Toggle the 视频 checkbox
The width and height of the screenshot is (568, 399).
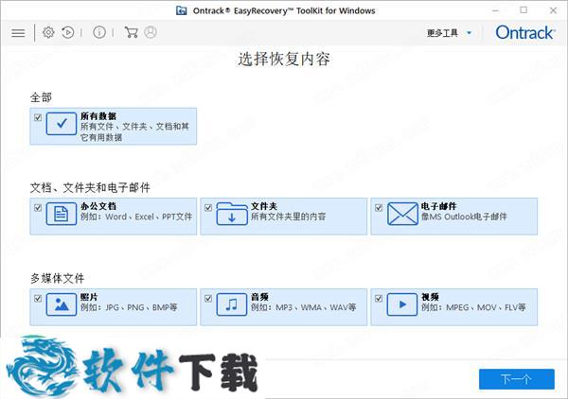(x=379, y=299)
